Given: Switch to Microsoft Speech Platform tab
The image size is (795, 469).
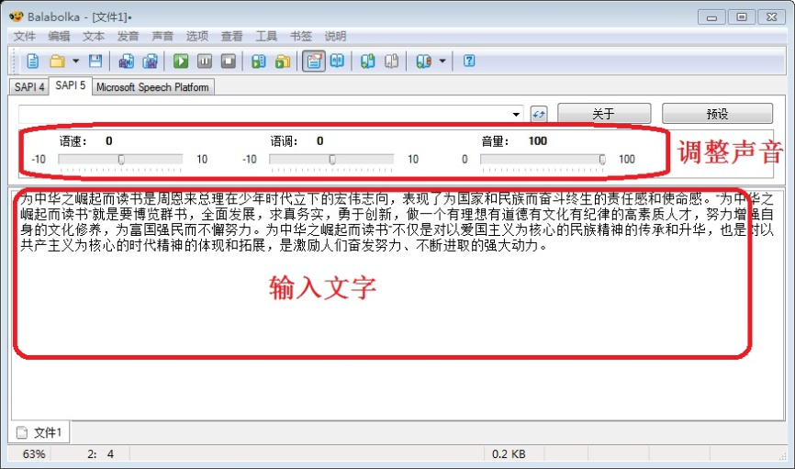Looking at the screenshot, I should click(x=152, y=87).
